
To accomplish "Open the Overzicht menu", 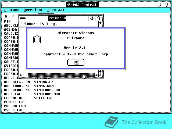I will click(33, 10).
